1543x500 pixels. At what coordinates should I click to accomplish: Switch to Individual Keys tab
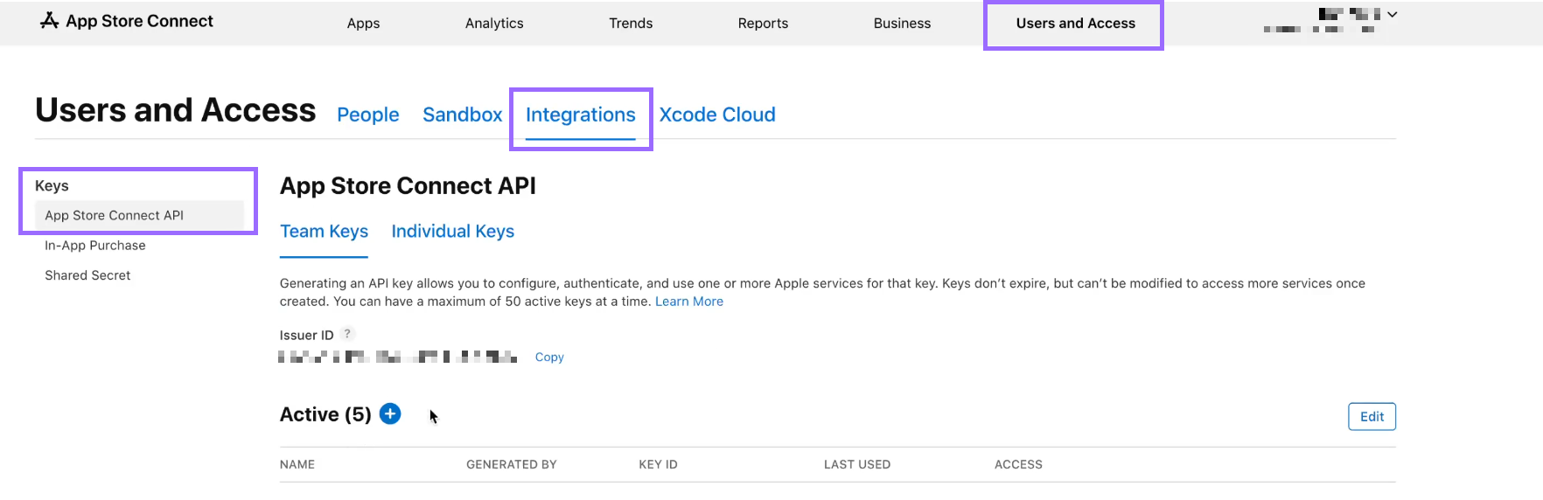click(452, 232)
